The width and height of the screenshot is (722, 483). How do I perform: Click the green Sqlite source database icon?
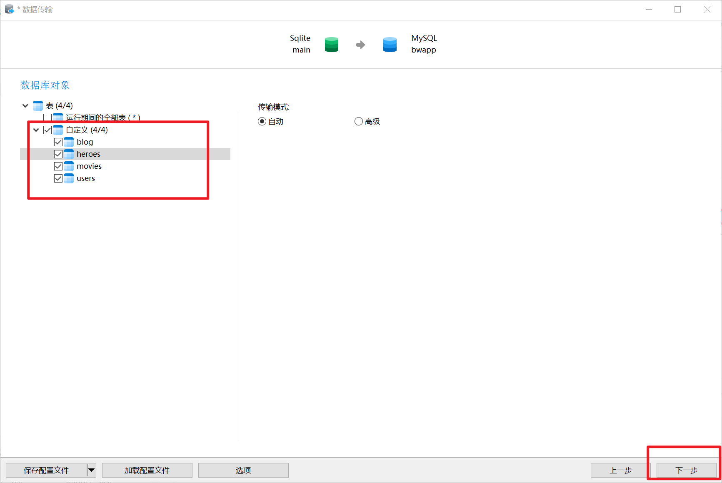point(331,44)
